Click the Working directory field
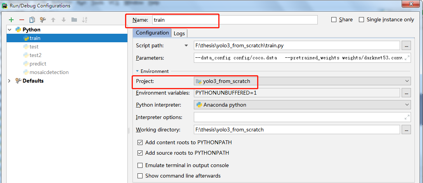The width and height of the screenshot is (423, 183). pyautogui.click(x=297, y=130)
